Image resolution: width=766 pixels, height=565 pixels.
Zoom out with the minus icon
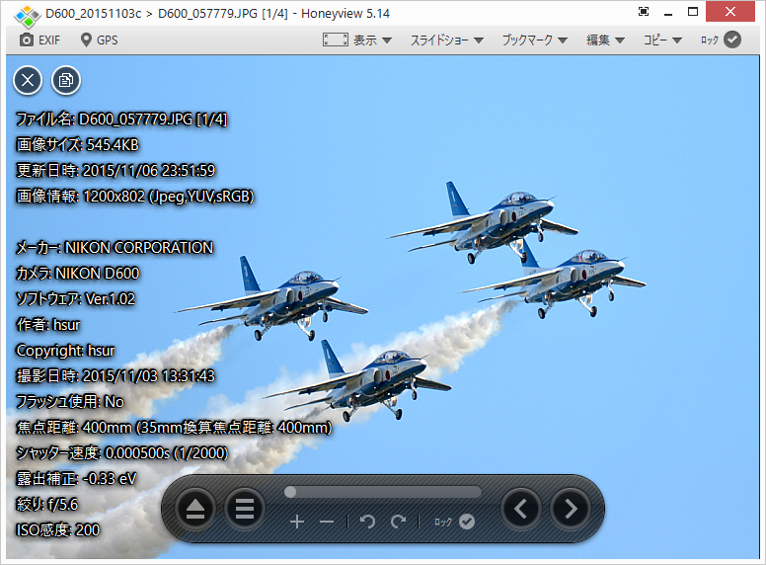pos(327,522)
